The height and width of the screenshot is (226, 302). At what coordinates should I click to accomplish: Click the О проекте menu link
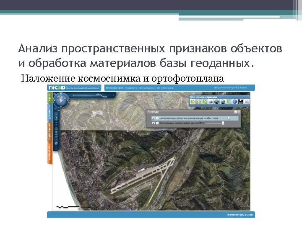131,88
